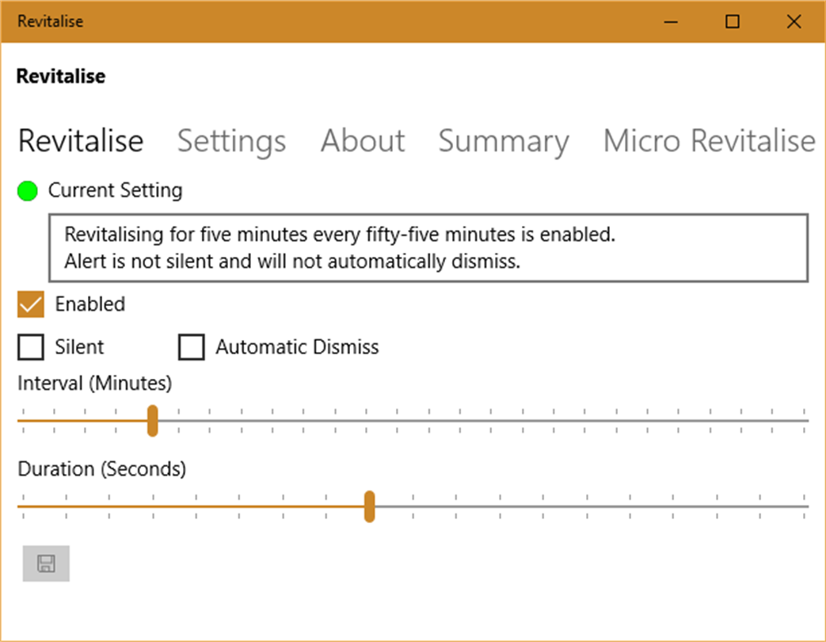Minimize the Revitalise window

671,21
